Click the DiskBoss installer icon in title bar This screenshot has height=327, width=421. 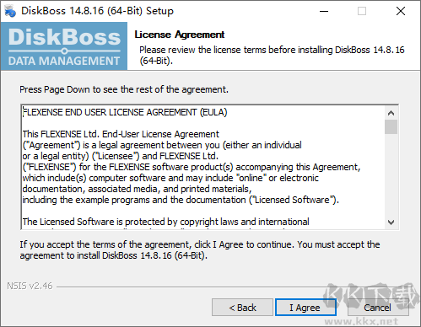(10, 11)
